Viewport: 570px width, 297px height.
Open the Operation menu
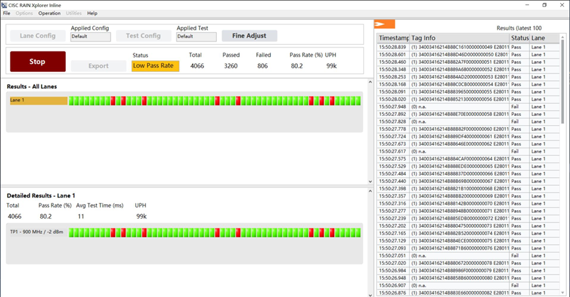click(49, 13)
